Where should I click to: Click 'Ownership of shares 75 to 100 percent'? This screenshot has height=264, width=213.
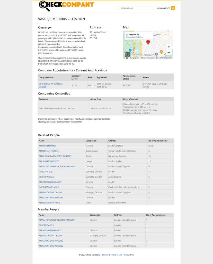click(140, 104)
